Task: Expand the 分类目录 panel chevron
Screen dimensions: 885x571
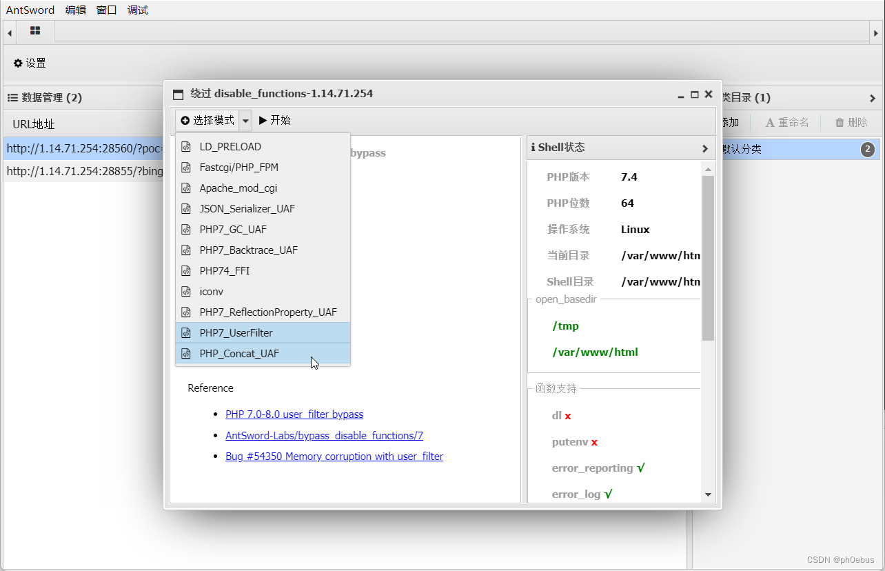Action: (873, 98)
